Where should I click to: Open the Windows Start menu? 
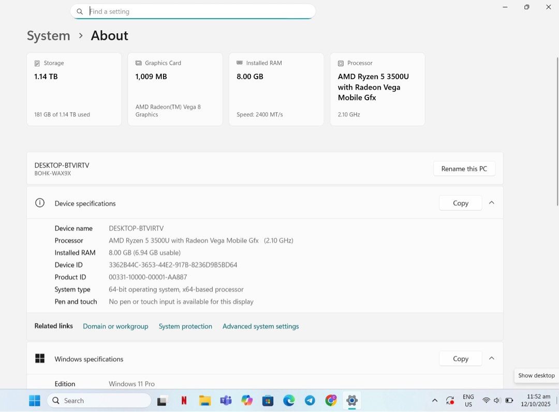pyautogui.click(x=35, y=401)
